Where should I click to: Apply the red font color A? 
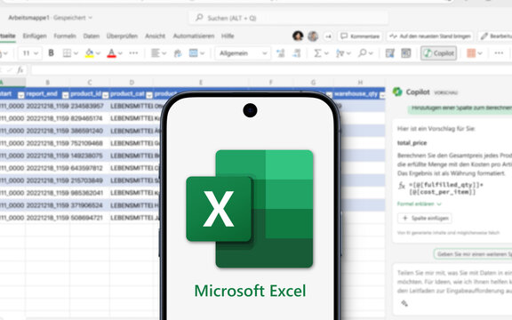tap(111, 53)
